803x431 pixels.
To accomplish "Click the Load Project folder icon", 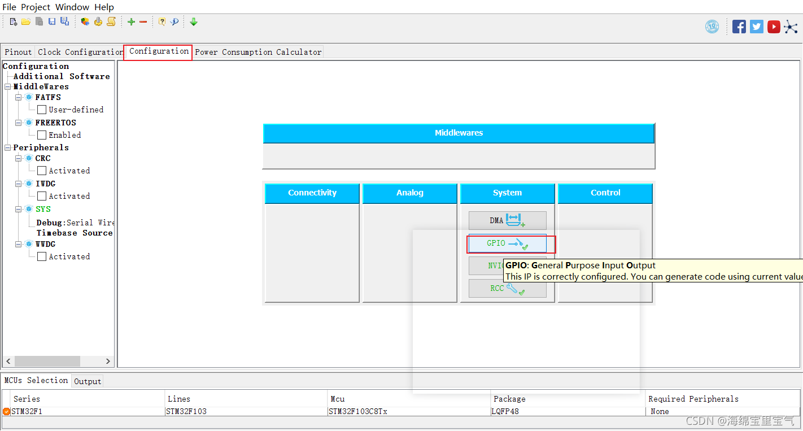I will [x=26, y=21].
